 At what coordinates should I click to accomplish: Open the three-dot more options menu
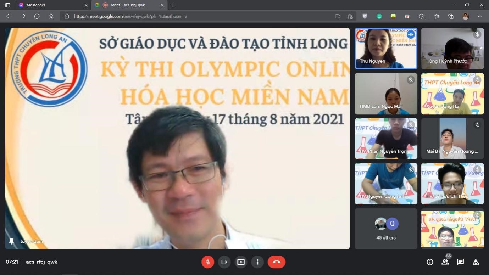[257, 262]
